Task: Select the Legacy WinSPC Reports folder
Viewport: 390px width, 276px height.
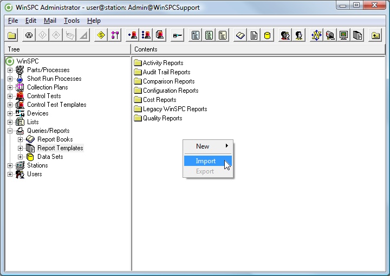Action: [x=171, y=109]
